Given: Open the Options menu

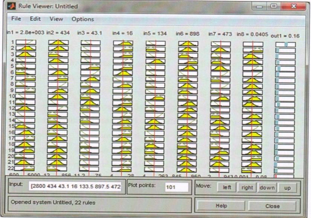Looking at the screenshot, I should click(x=83, y=19).
